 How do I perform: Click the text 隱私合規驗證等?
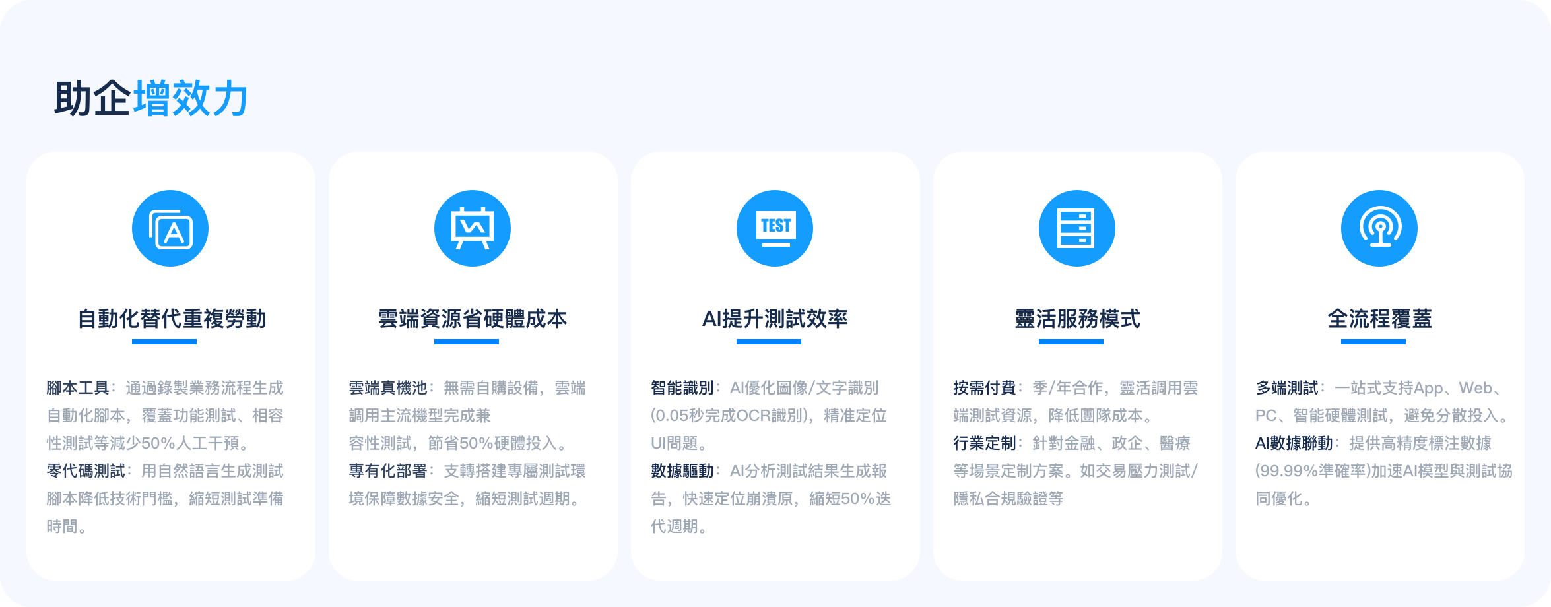tap(1008, 499)
